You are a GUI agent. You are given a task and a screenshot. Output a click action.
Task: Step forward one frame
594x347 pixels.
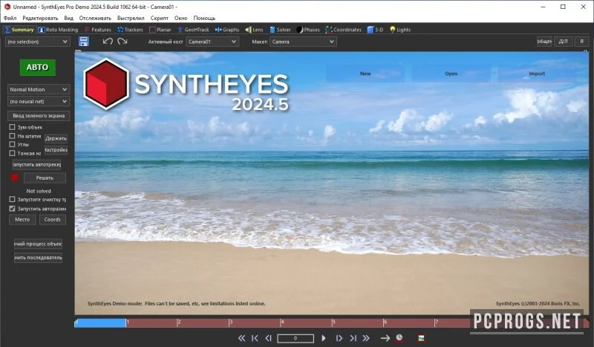(339, 338)
